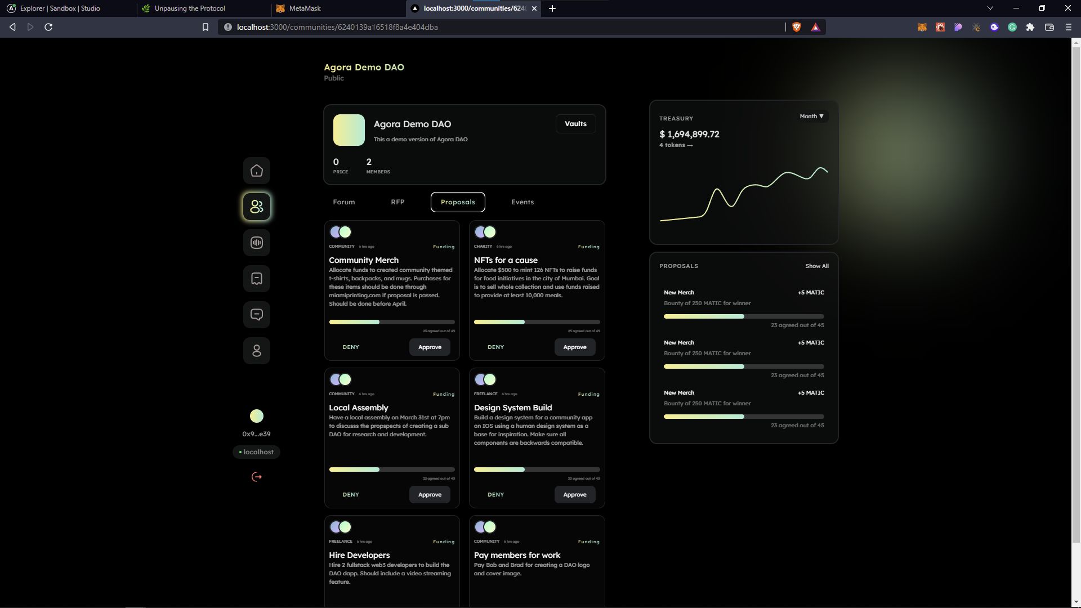Switch to the RFP tab

tap(397, 202)
